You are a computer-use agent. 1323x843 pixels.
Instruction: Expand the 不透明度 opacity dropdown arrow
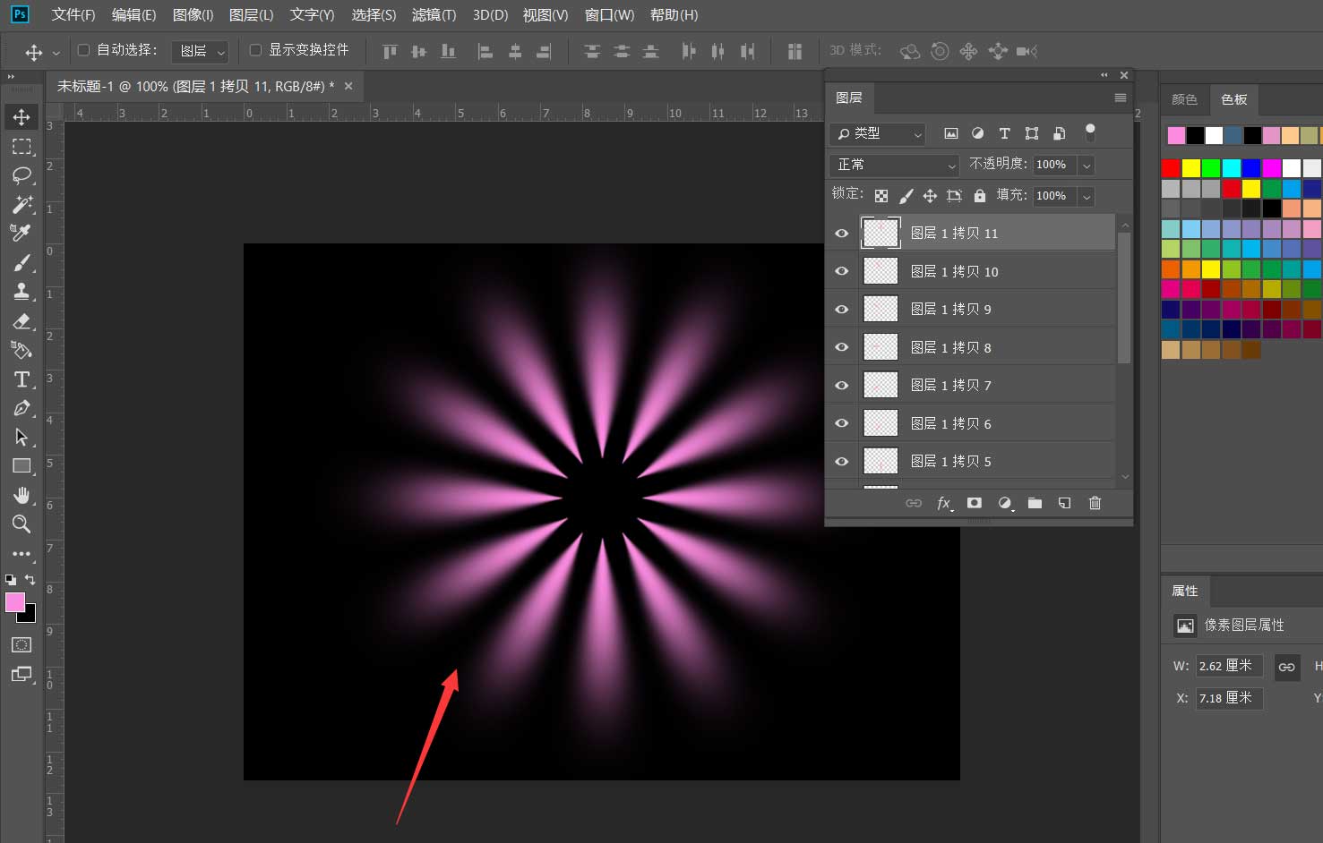click(x=1087, y=165)
